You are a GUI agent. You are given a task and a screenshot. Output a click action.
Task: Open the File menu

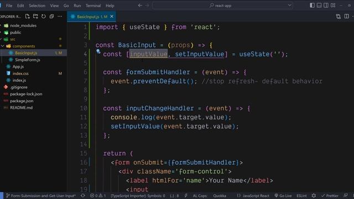[x=9, y=6]
